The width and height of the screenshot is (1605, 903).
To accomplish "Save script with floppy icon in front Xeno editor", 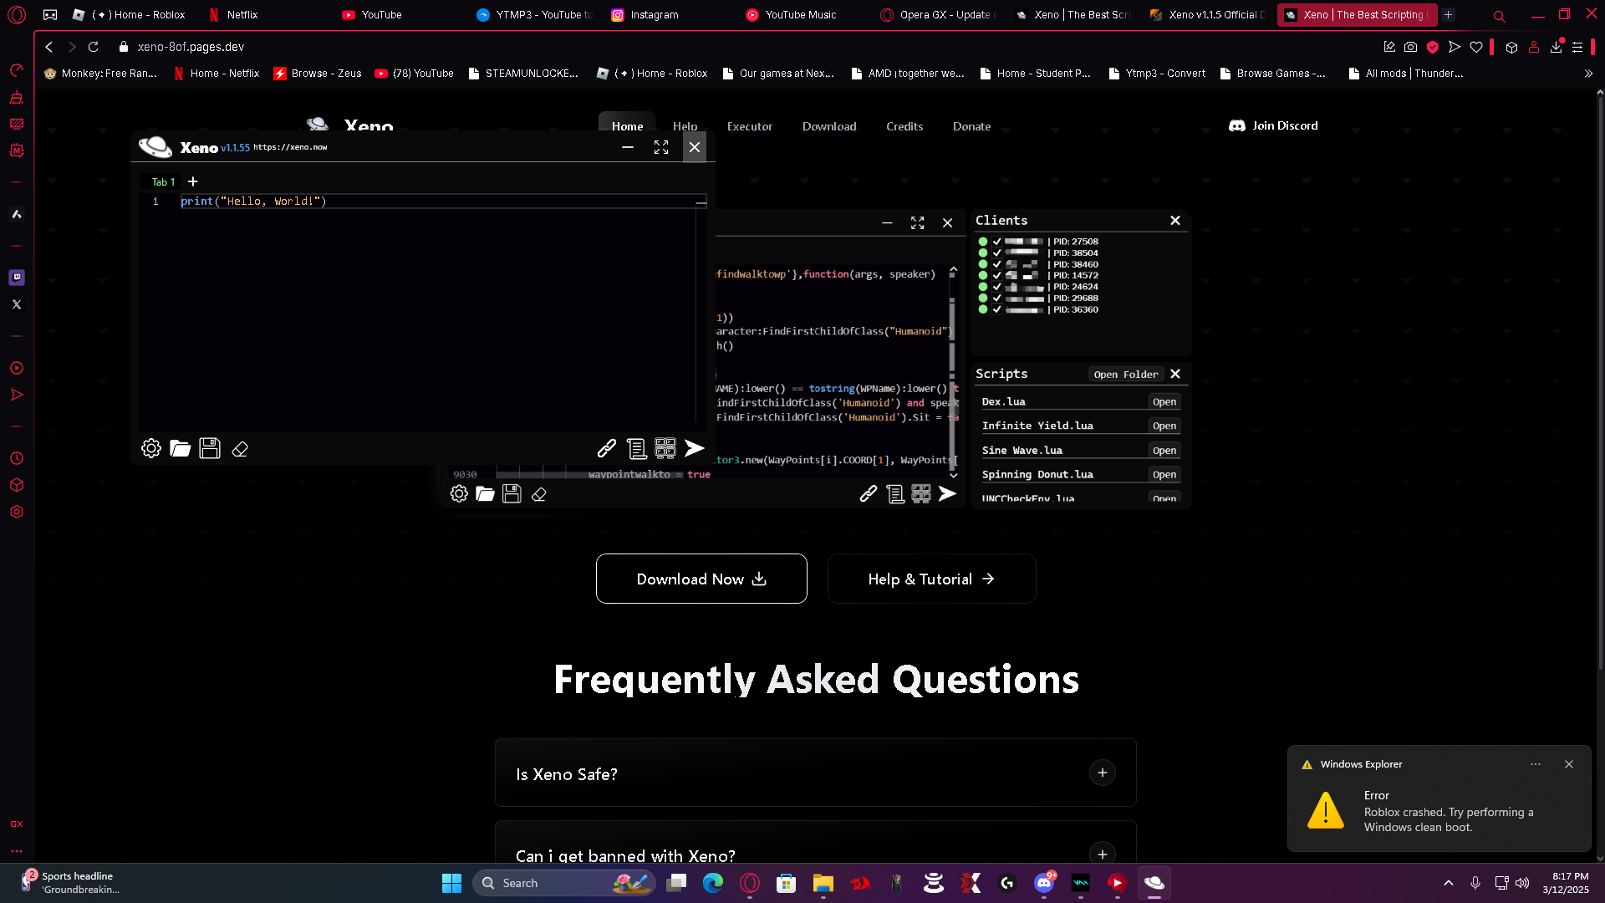I will [210, 449].
